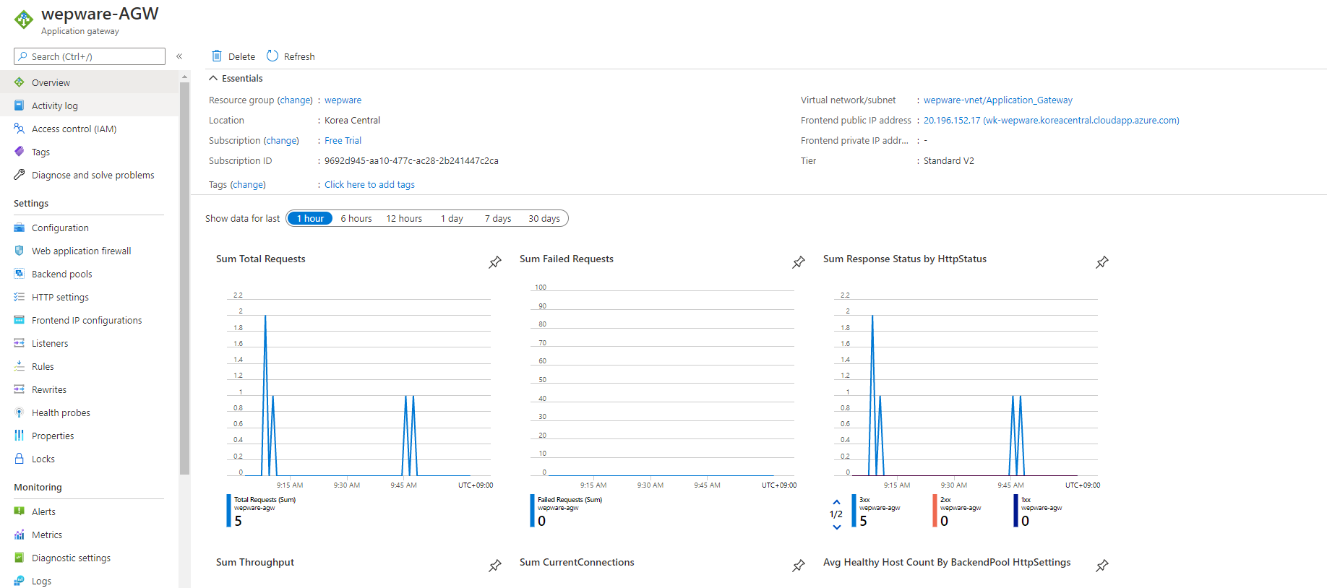Select the 1 hour time range
The width and height of the screenshot is (1327, 588).
(310, 218)
